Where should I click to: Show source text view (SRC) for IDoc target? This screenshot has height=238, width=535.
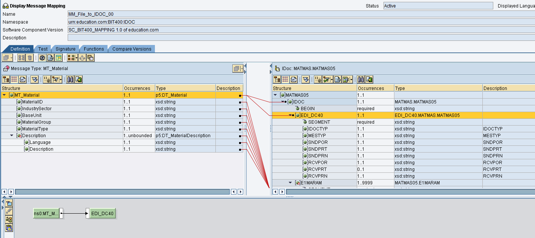click(x=294, y=79)
